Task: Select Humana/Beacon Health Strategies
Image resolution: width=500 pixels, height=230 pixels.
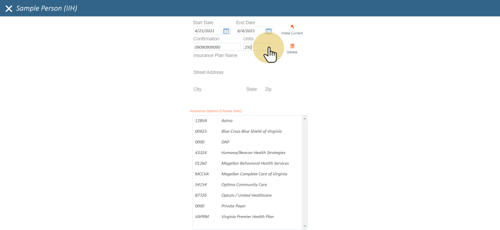Action: (x=253, y=152)
